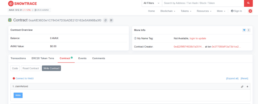Expand the Tokens menu
The height and width of the screenshot is (104, 258).
pyautogui.click(x=186, y=11)
